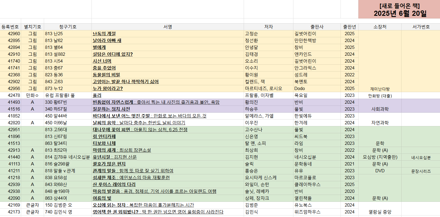The image size is (440, 217).
Task: Open the title link 춤을 추었어
Action: click(x=104, y=68)
